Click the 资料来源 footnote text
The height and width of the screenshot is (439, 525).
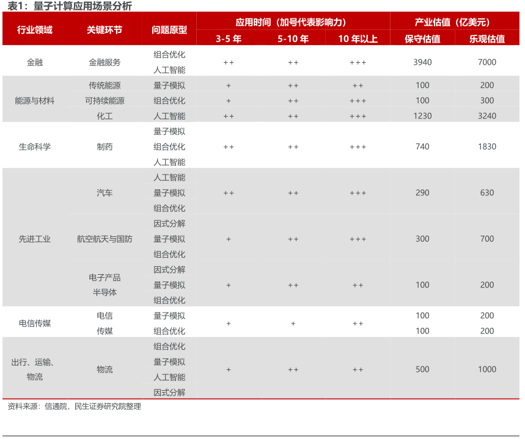[x=75, y=407]
